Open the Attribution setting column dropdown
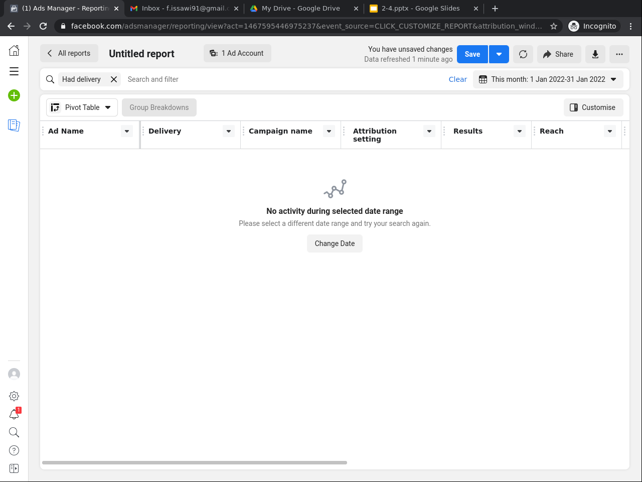642x482 pixels. (x=429, y=131)
